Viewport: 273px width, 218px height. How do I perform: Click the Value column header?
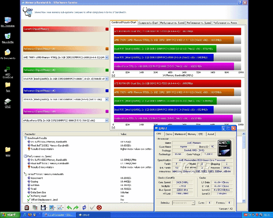[137, 134]
